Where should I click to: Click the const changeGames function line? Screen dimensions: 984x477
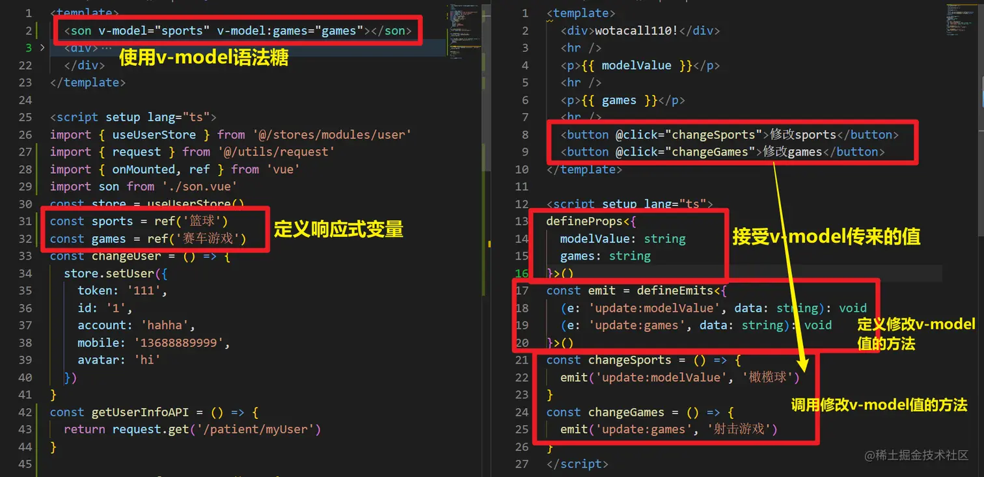coord(640,412)
